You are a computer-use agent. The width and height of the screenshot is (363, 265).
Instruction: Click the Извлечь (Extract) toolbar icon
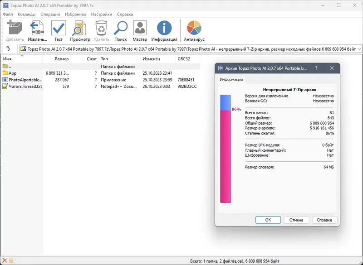[37, 28]
